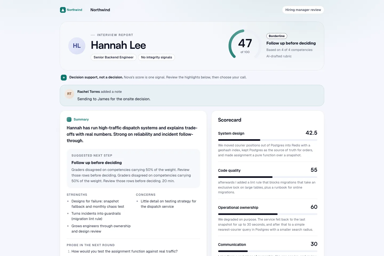384x256 pixels.
Task: Click the Designs for failure strength bullet
Action: (x=98, y=204)
